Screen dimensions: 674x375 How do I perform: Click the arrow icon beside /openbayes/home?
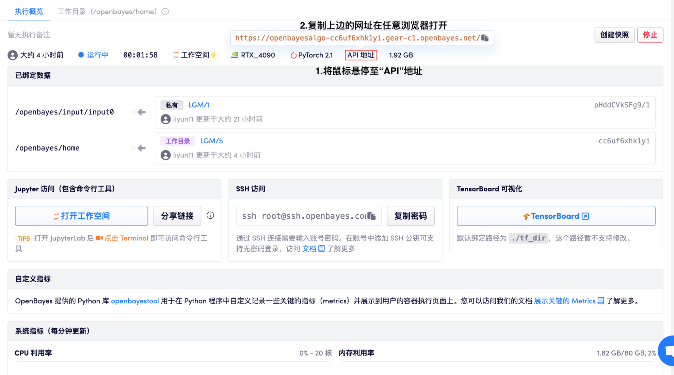click(x=141, y=148)
